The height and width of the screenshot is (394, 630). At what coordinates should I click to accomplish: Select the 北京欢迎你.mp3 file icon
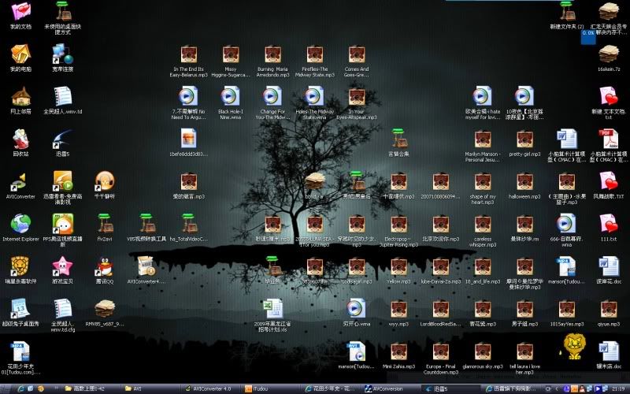click(x=441, y=225)
